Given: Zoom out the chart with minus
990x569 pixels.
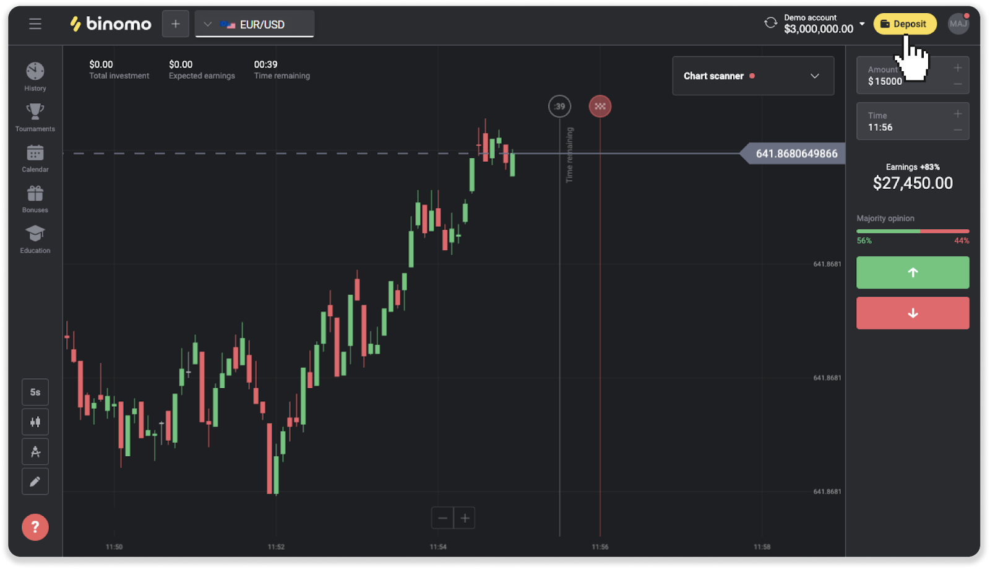Looking at the screenshot, I should 442,518.
